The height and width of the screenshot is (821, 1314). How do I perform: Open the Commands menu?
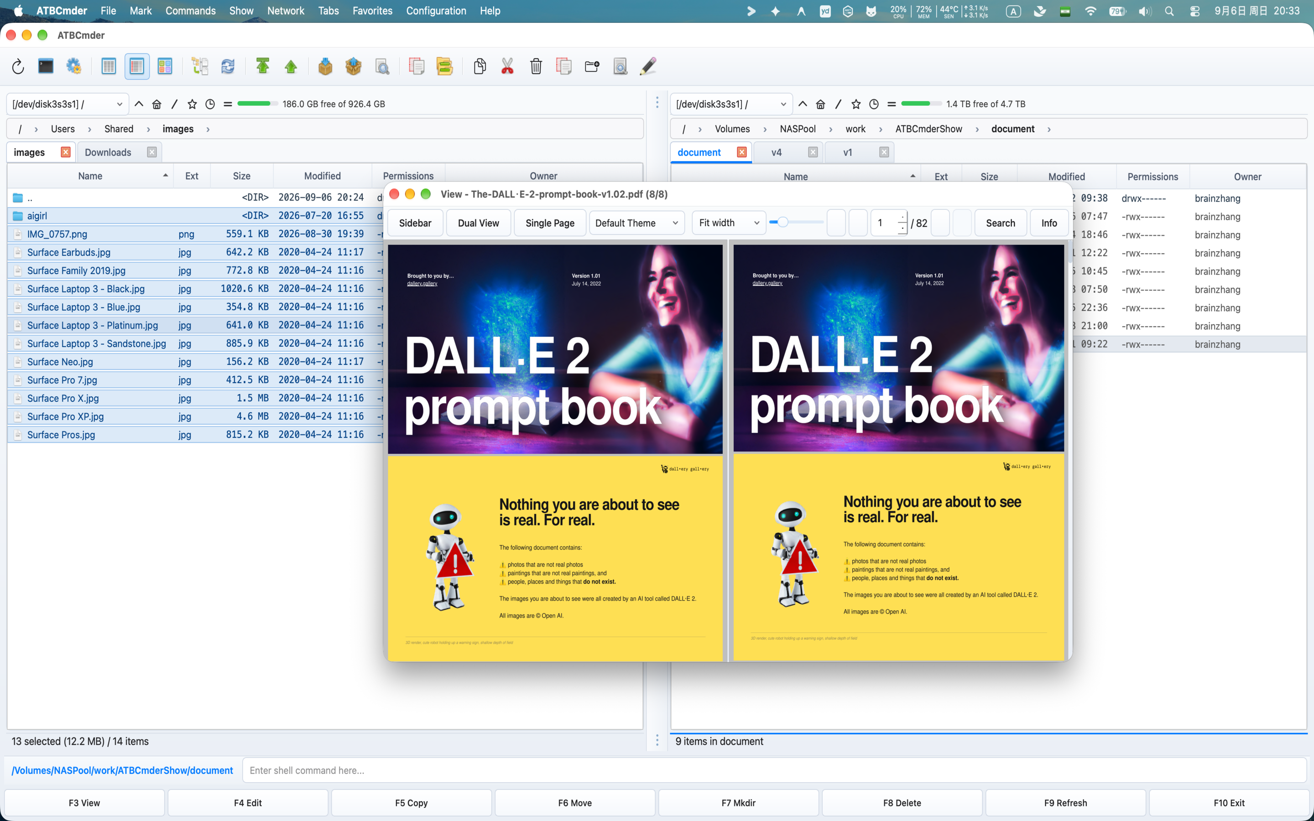(191, 11)
